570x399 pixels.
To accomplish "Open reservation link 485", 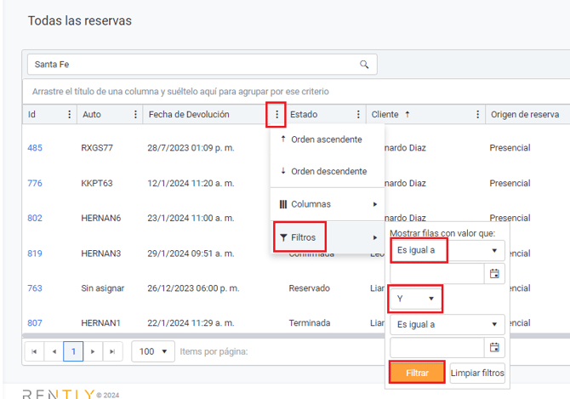I will 35,148.
